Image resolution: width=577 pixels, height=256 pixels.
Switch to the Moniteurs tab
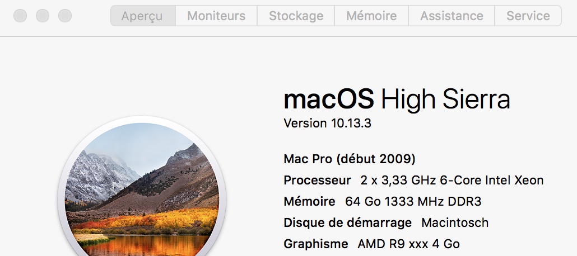click(216, 16)
